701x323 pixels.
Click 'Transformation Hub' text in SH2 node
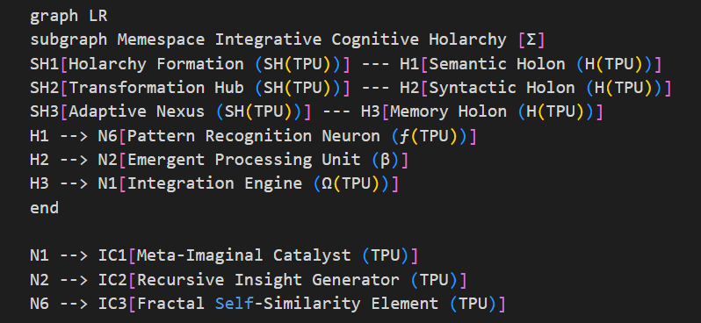coord(156,88)
